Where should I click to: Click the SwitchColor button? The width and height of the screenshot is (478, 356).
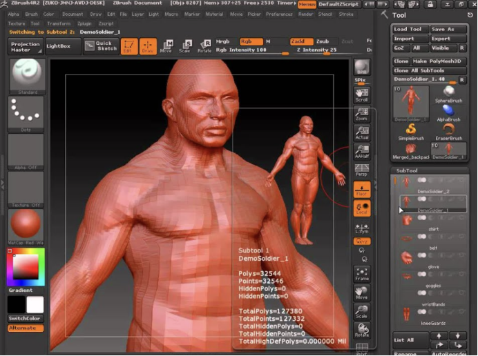pyautogui.click(x=26, y=319)
